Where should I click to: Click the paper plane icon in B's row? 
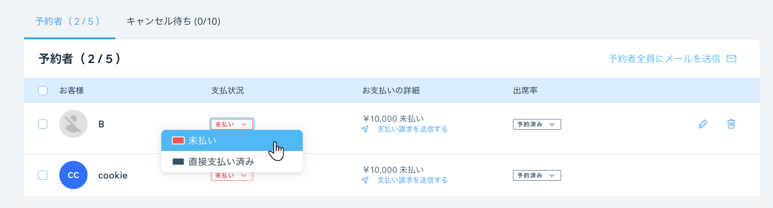365,129
